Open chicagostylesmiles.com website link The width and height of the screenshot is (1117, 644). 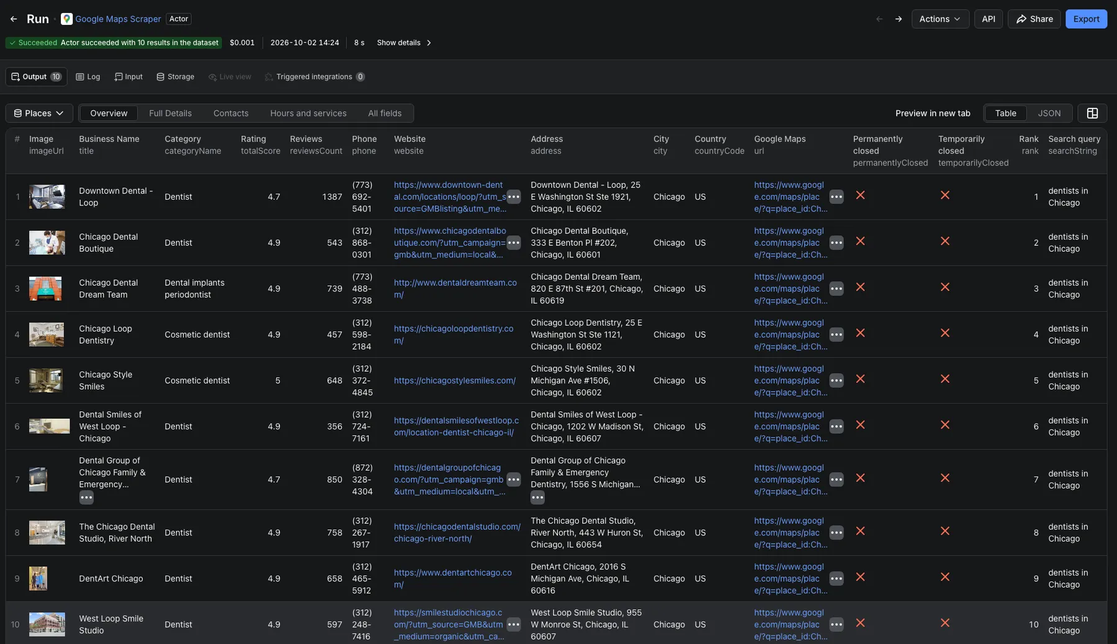click(x=454, y=380)
